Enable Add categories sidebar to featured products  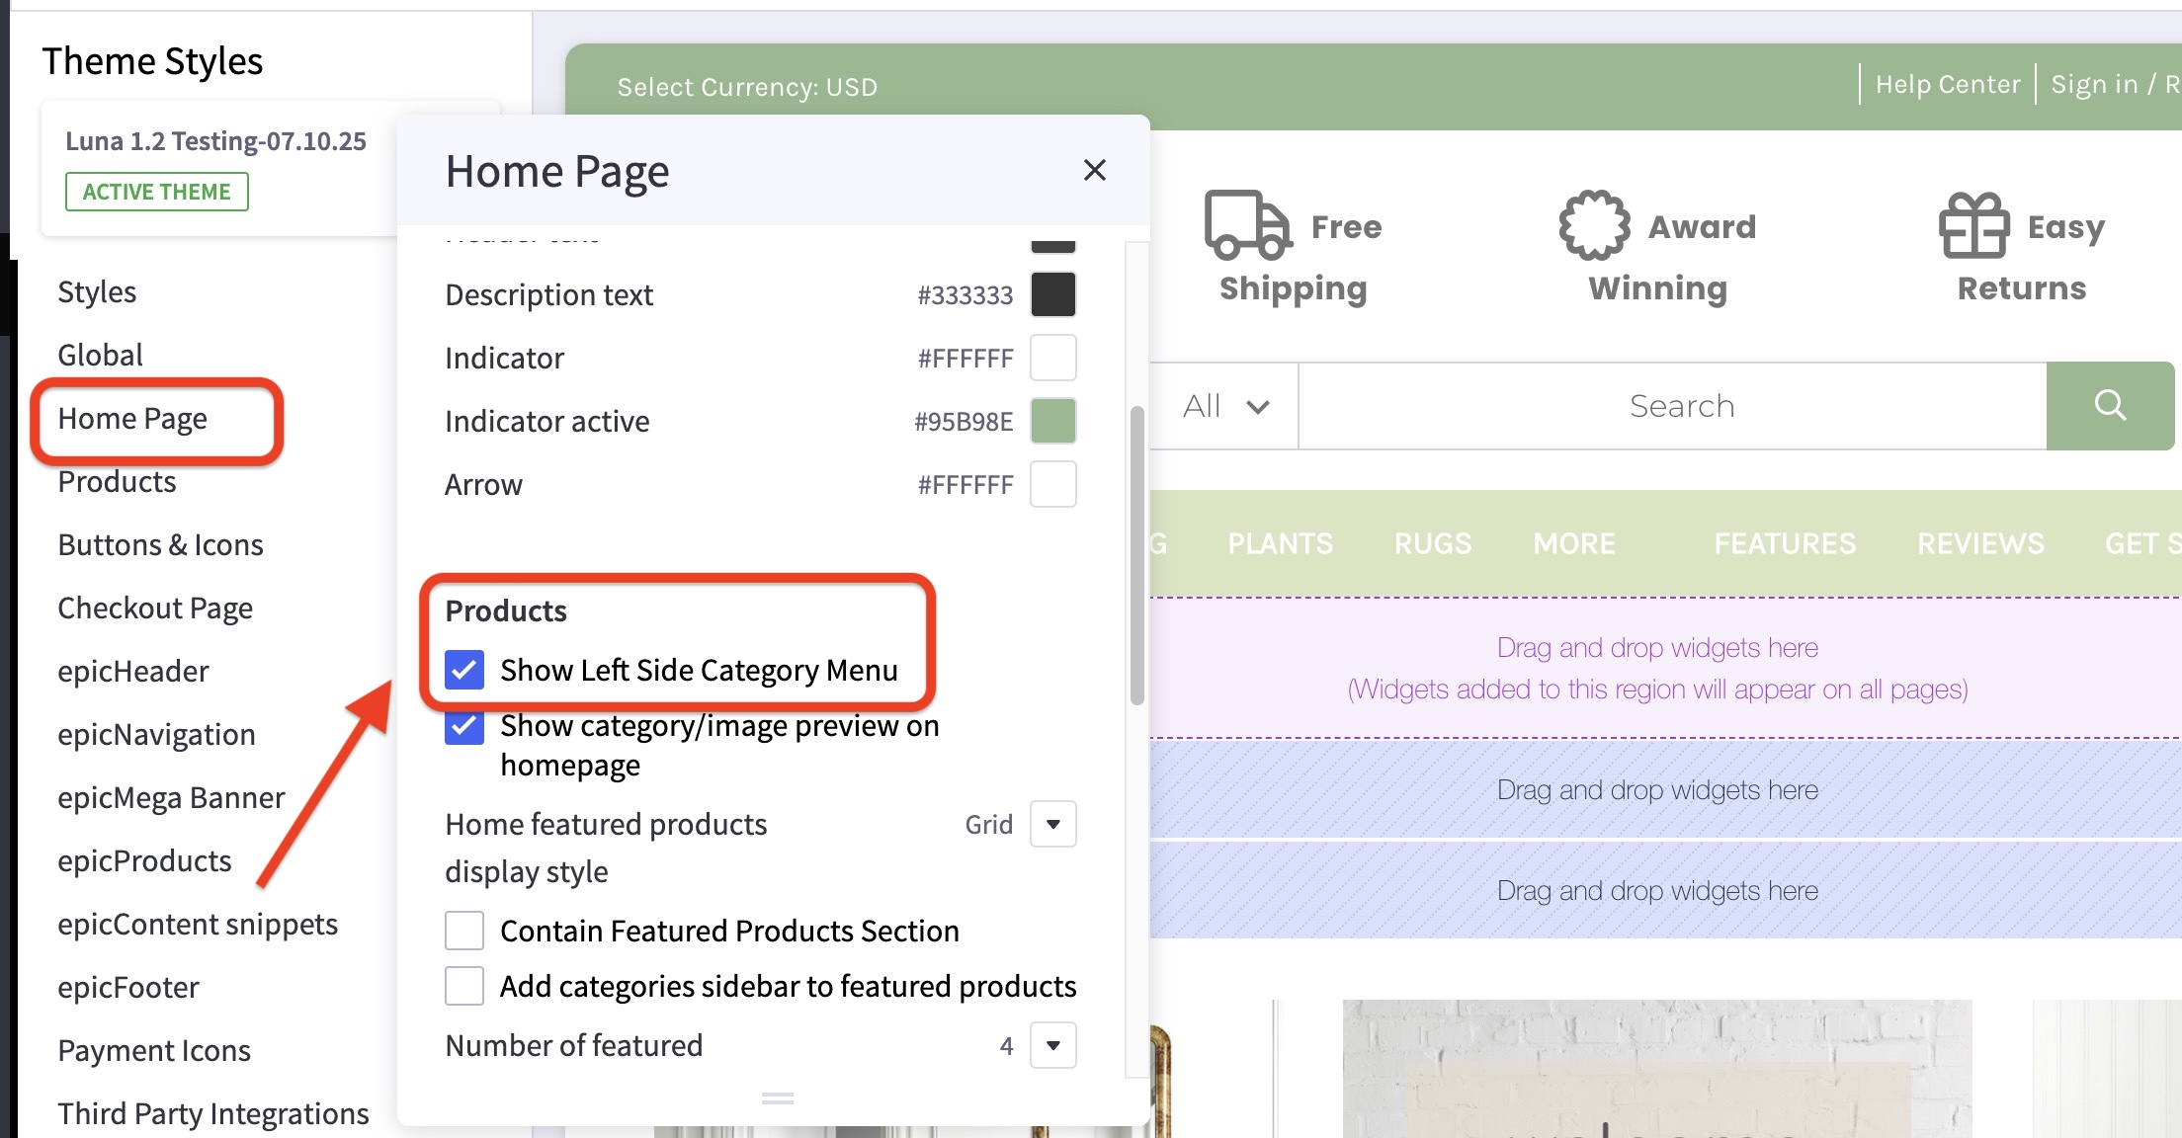(464, 985)
